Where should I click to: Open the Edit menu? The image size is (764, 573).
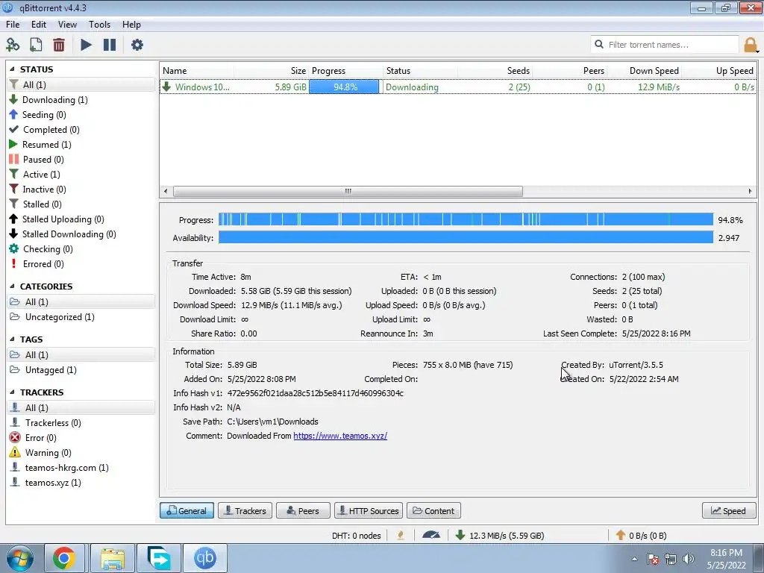tap(39, 25)
